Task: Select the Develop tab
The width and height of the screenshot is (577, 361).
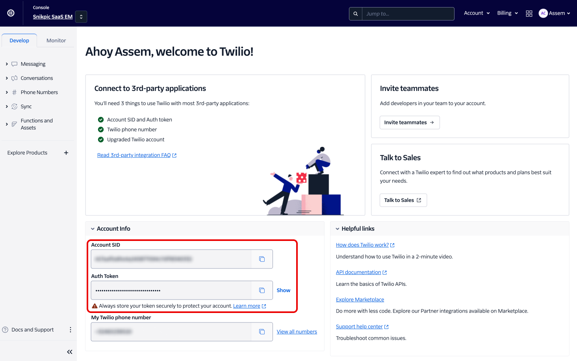Action: 19,40
